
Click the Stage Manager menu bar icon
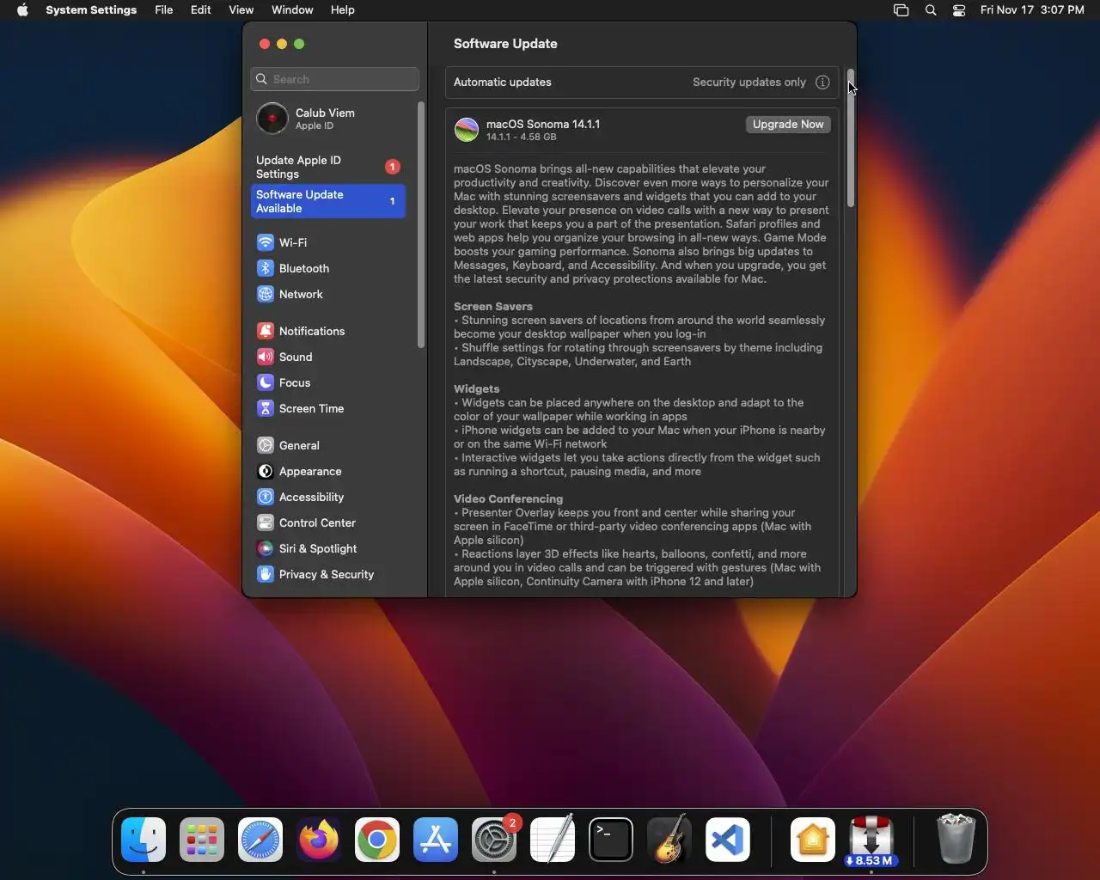pyautogui.click(x=901, y=10)
